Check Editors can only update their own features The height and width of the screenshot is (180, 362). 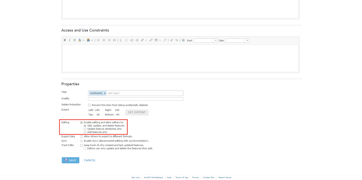85,149
